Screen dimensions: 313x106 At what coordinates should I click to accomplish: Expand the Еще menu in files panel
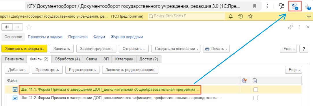pyautogui.click(x=293, y=70)
